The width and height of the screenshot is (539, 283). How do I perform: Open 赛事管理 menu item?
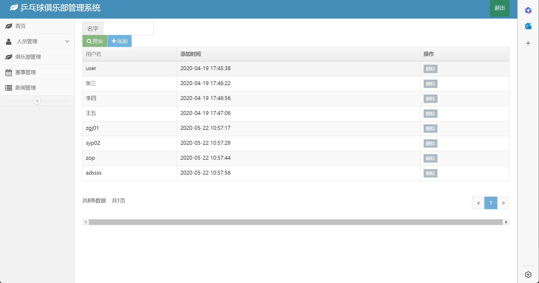tap(25, 72)
